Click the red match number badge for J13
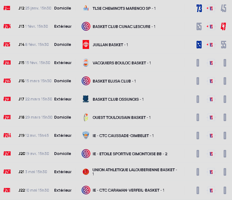The width and height of the screenshot is (232, 200). point(7,27)
